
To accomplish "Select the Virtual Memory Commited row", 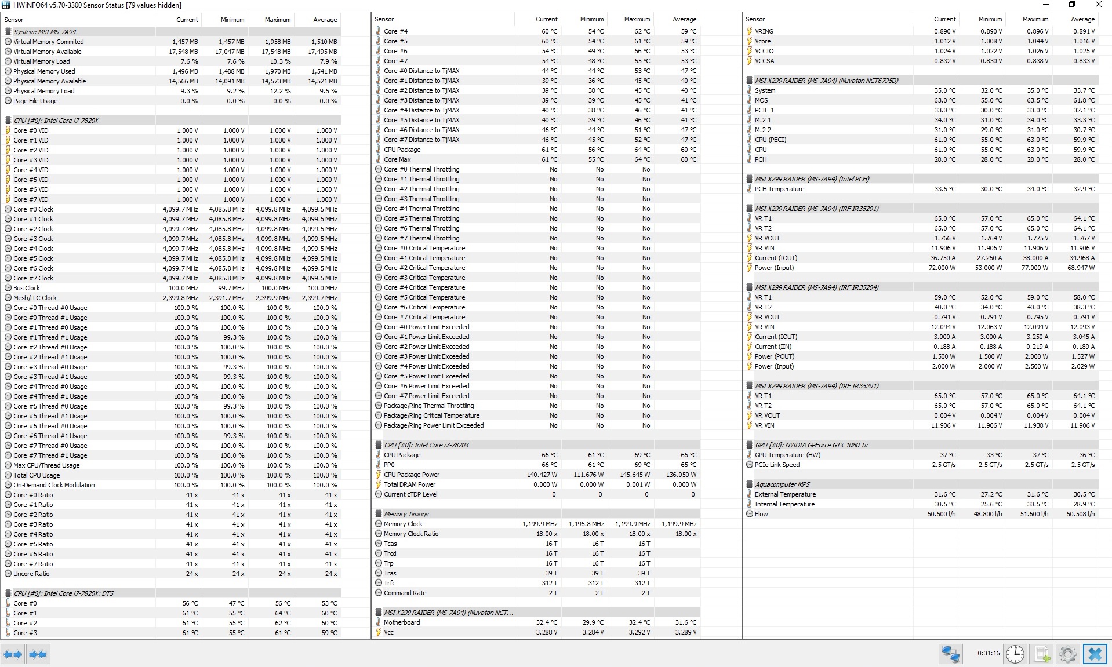I will (x=172, y=42).
